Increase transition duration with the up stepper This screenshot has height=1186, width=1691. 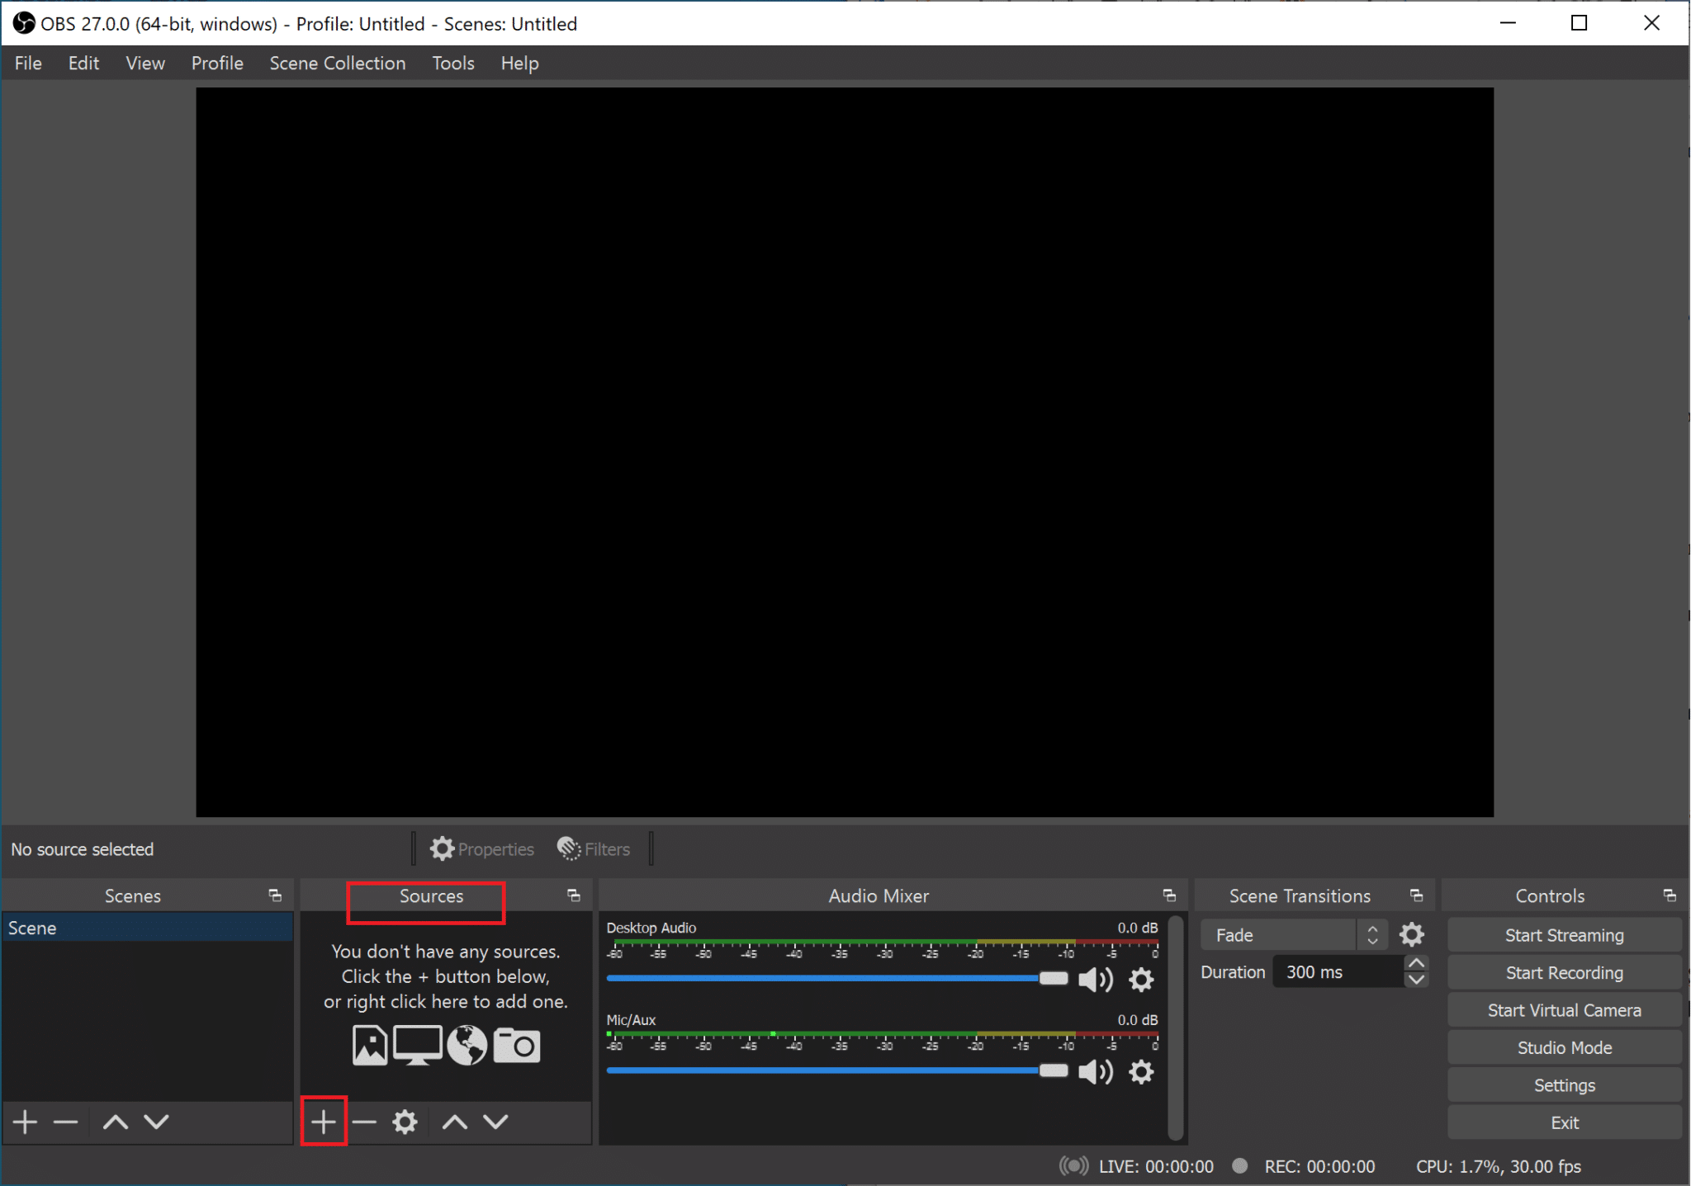pyautogui.click(x=1417, y=962)
